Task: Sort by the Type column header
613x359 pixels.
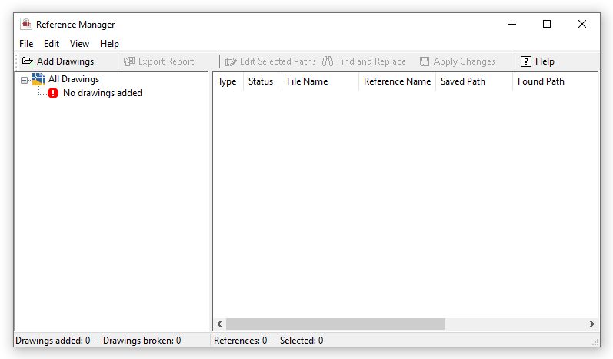Action: pos(228,81)
